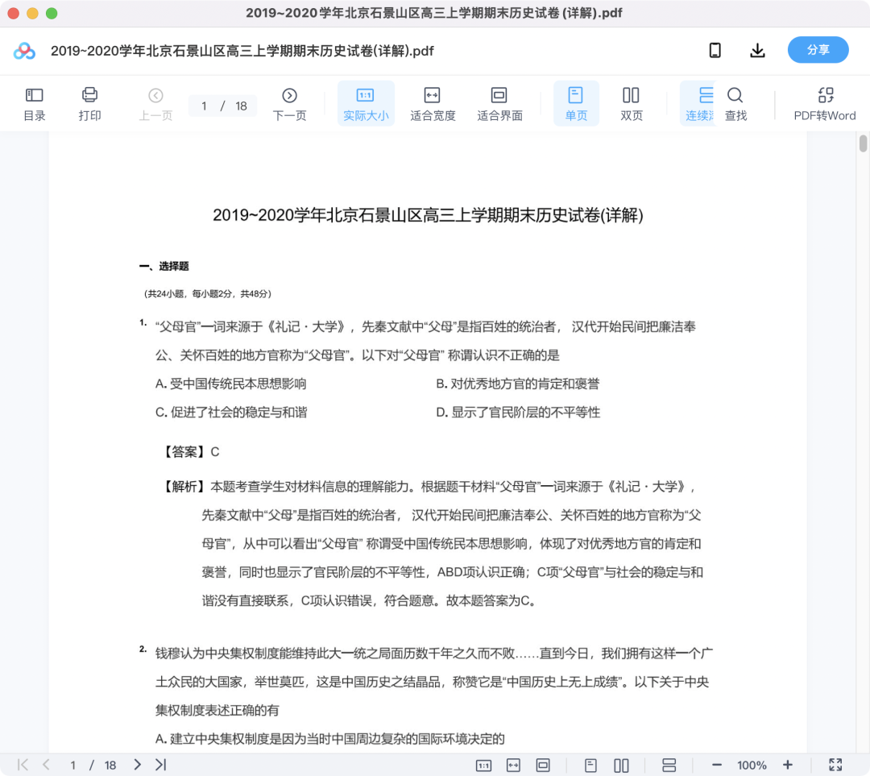Screen dimensions: 870x776
Task: Select 实际大小 actual size view
Action: [366, 104]
